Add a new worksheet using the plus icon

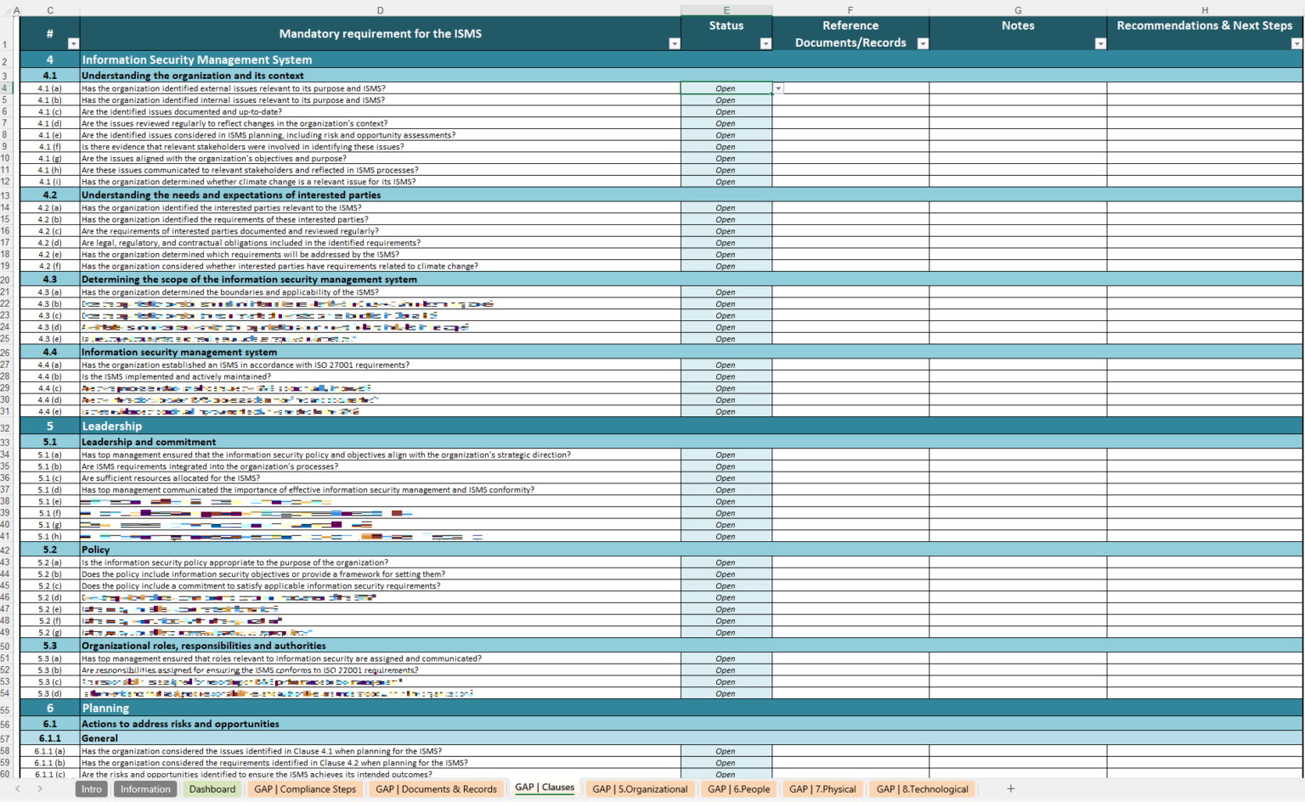(x=1011, y=788)
